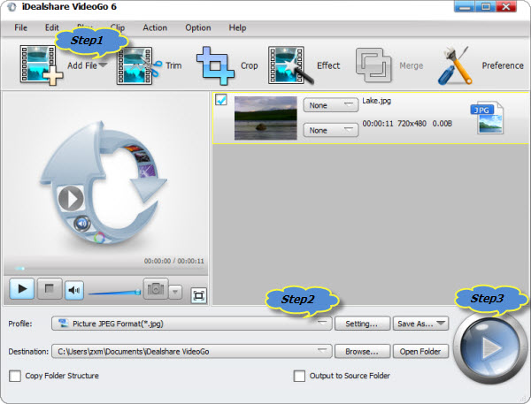
Task: Click the Setting... button
Action: (x=362, y=324)
